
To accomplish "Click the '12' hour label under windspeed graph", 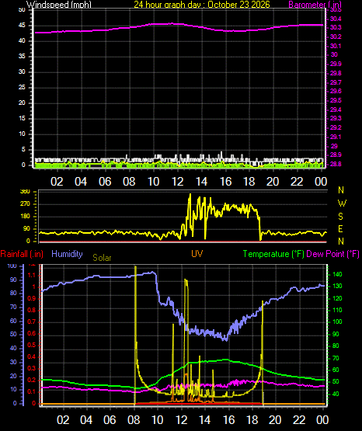I will pos(178,182).
